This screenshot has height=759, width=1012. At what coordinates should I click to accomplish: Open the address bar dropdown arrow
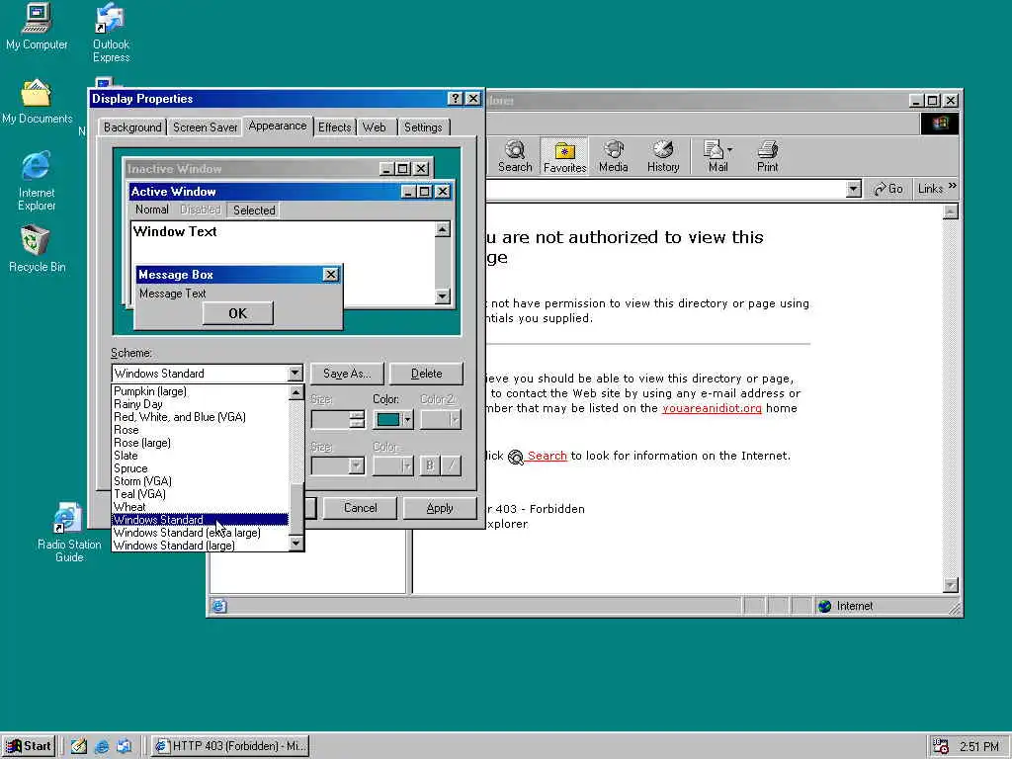[853, 189]
